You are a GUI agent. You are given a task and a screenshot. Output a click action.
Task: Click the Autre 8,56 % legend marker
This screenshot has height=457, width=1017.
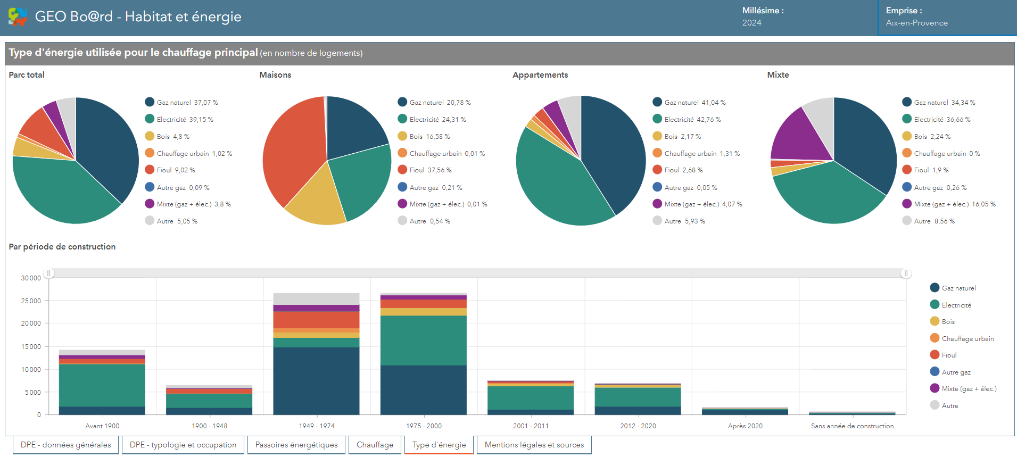[x=907, y=221]
